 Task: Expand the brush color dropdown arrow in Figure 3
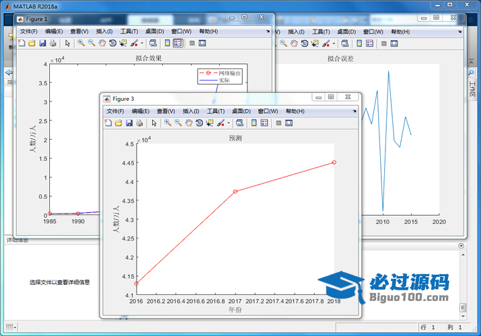click(229, 123)
